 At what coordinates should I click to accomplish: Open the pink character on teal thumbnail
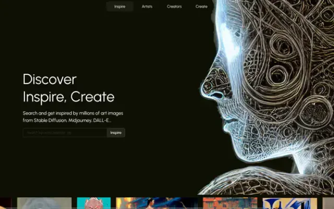coord(94,203)
